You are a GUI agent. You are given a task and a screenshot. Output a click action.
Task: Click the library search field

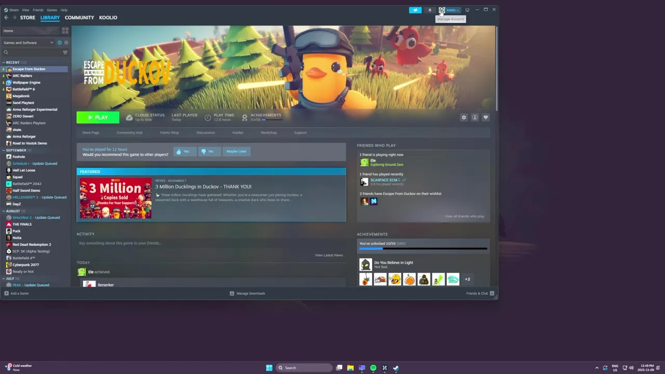tap(31, 52)
